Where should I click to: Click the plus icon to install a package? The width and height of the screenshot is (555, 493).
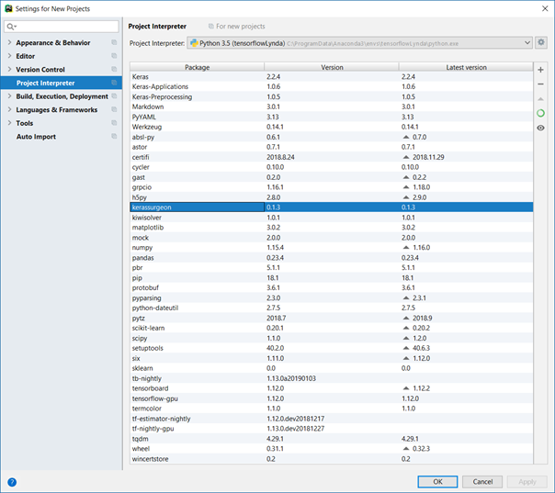point(540,70)
